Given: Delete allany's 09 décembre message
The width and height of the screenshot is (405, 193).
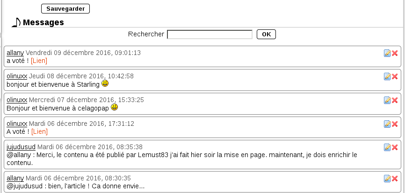Looking at the screenshot, I should tap(395, 53).
